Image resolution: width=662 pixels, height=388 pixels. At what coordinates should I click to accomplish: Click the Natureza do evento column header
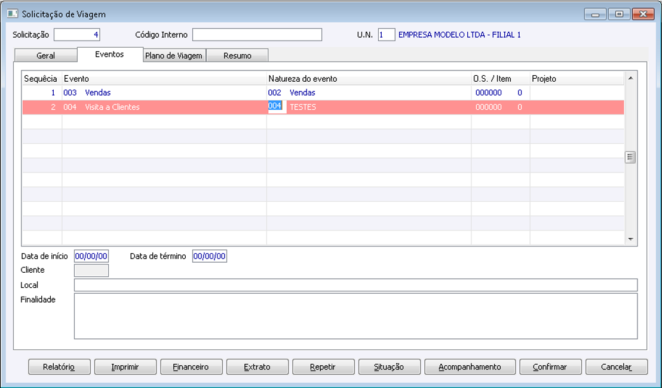pos(369,79)
